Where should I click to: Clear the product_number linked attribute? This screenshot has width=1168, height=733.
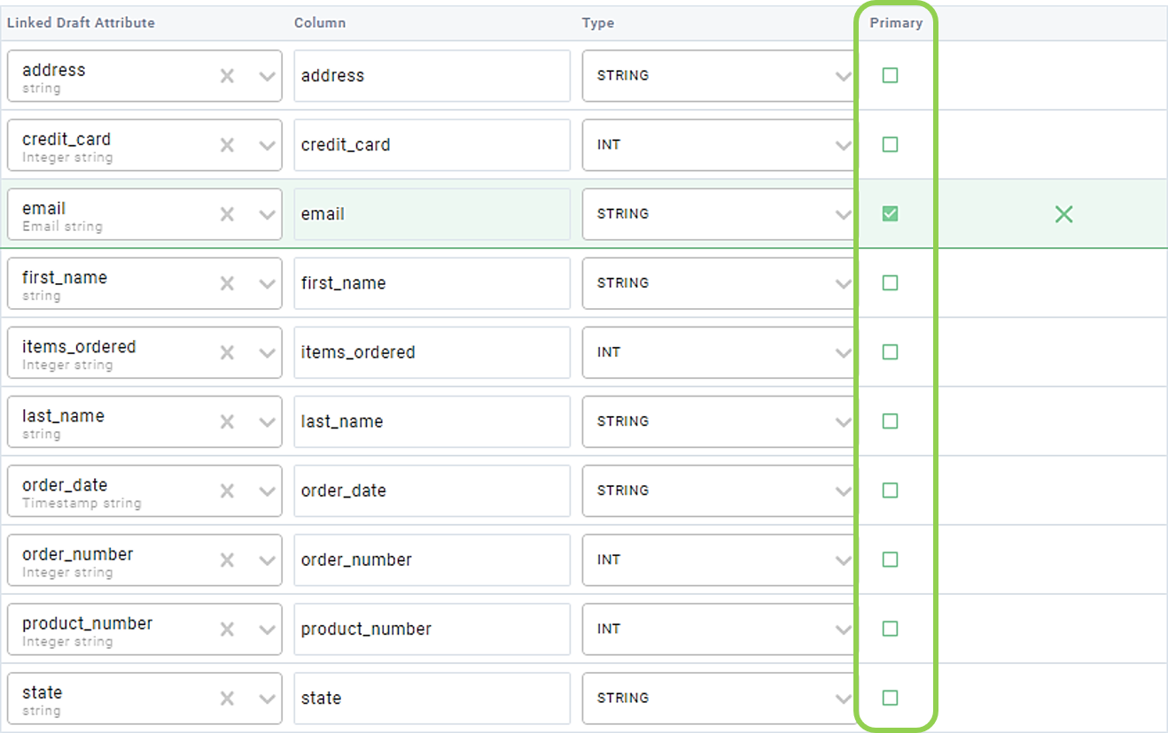[227, 629]
